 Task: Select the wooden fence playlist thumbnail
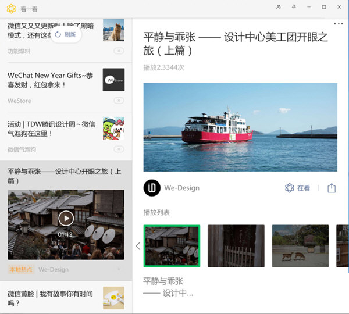pyautogui.click(x=236, y=246)
